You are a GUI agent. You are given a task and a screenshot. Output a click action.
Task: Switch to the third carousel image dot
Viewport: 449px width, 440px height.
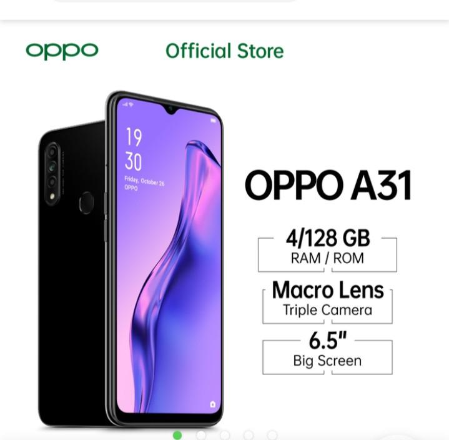(x=225, y=435)
